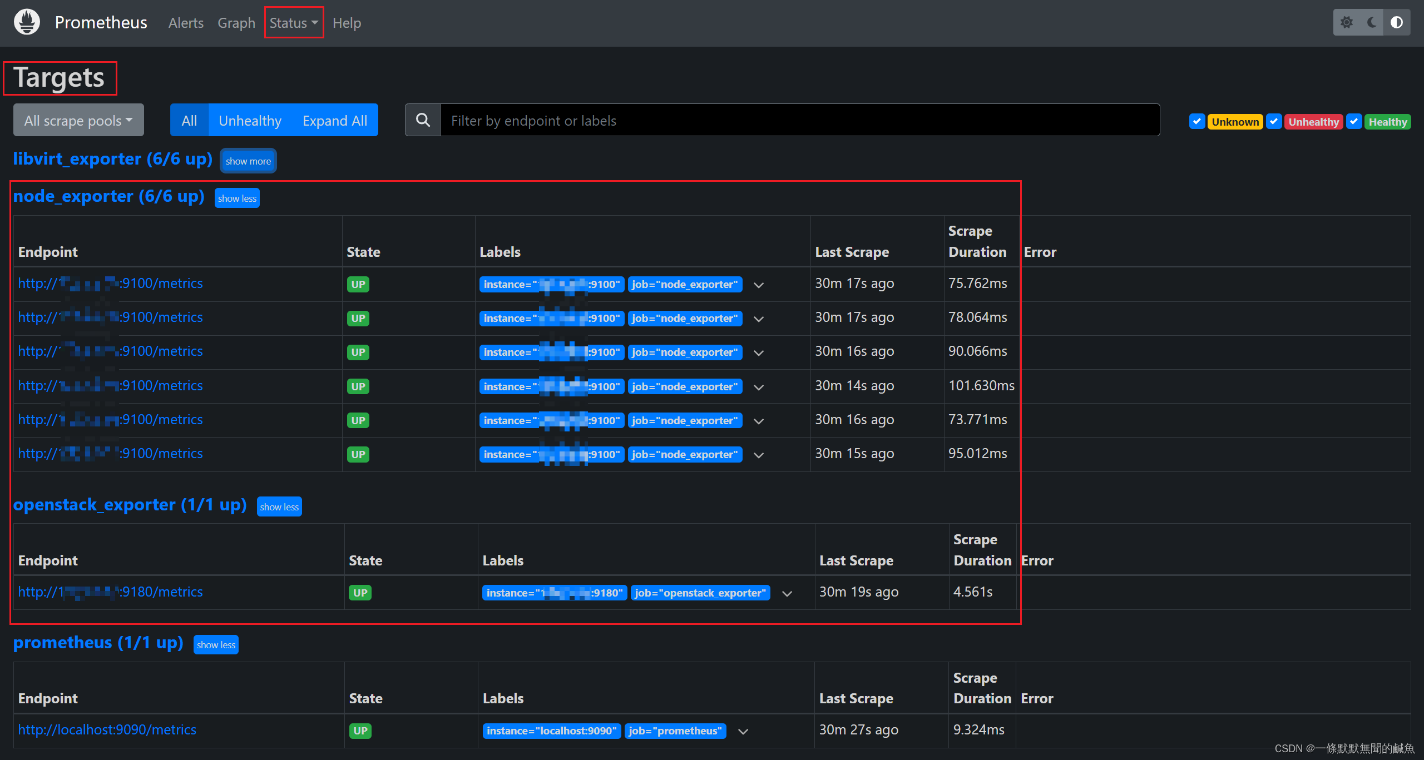The height and width of the screenshot is (760, 1424).
Task: Open 9100/metrics endpoint with 75.762ms duration
Action: [x=110, y=283]
